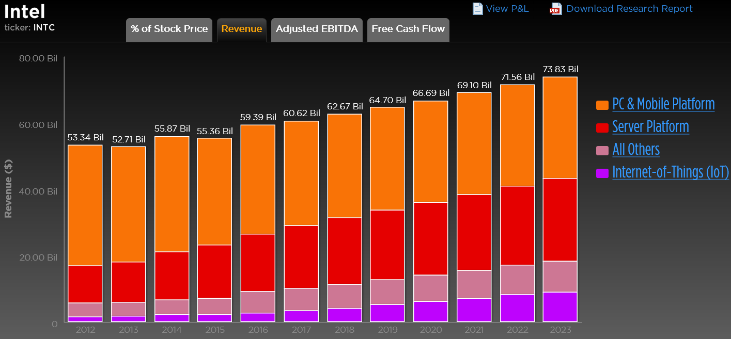731x339 pixels.
Task: Open the Free Cash Flow tab
Action: pyautogui.click(x=408, y=30)
